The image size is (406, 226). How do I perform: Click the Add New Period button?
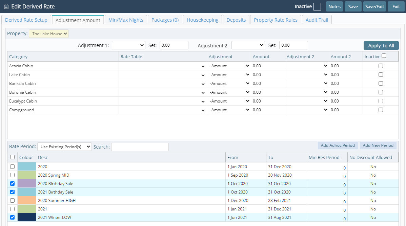378,145
